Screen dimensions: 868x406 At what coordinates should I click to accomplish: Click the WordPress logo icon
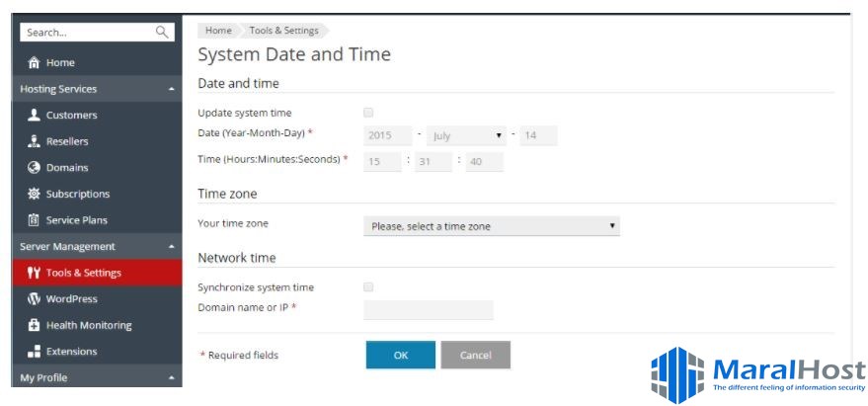pyautogui.click(x=35, y=298)
